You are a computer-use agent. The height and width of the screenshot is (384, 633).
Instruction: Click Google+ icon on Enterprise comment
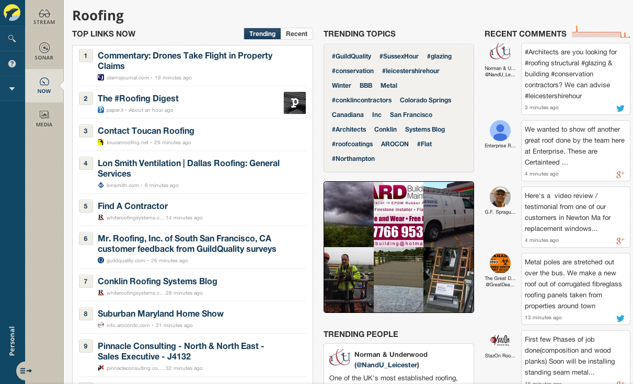tap(620, 174)
